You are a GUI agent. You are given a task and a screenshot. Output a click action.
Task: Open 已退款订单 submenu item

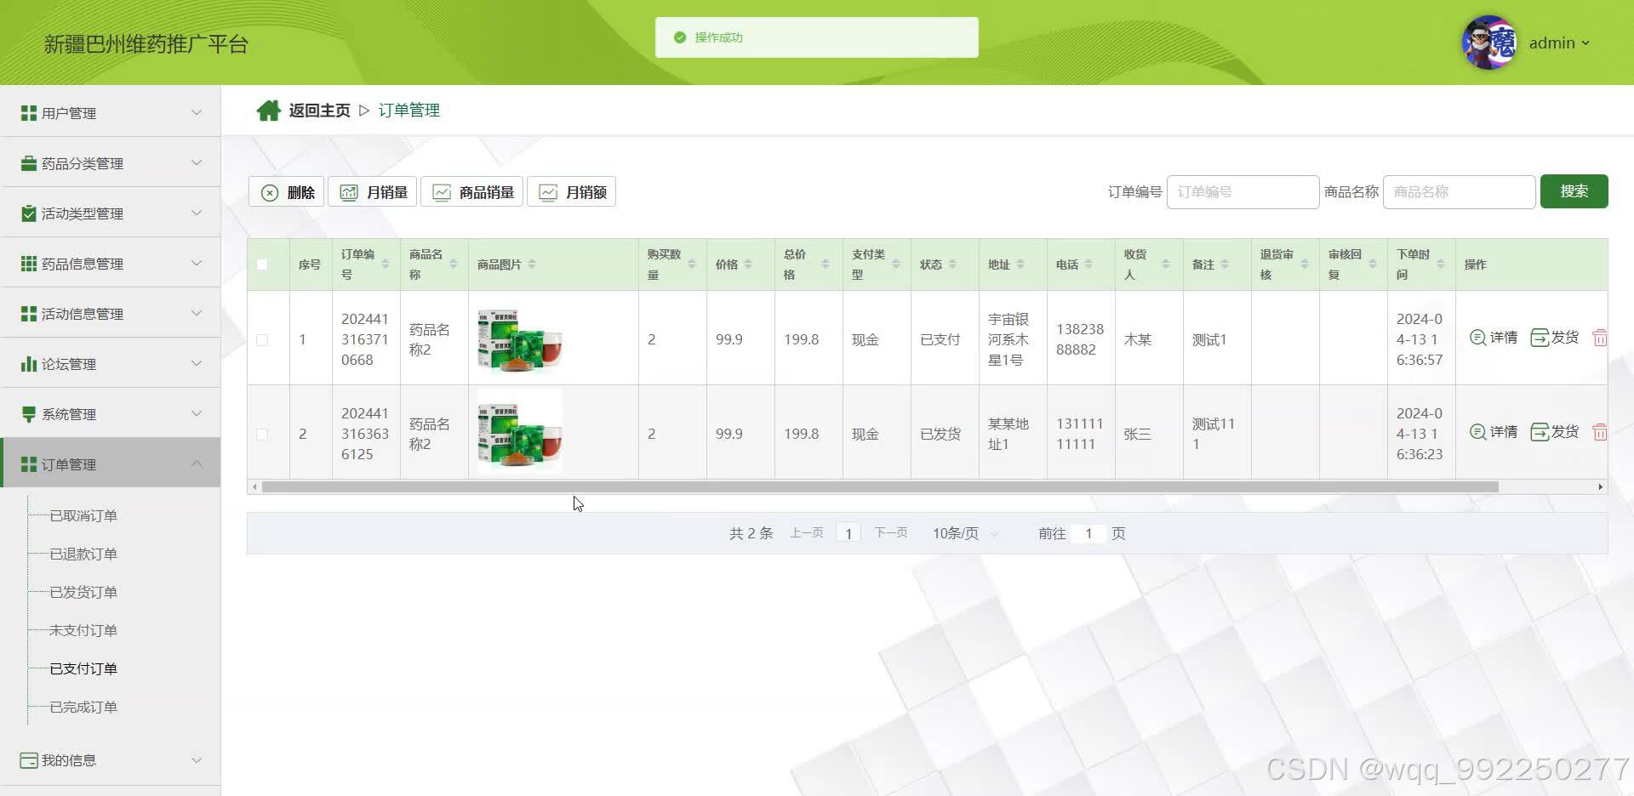(x=83, y=554)
